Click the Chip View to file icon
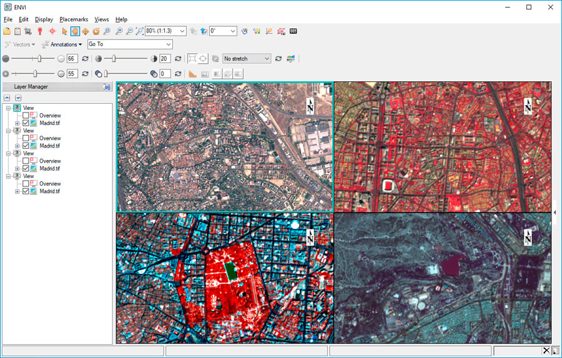The width and height of the screenshot is (562, 358). [27, 31]
